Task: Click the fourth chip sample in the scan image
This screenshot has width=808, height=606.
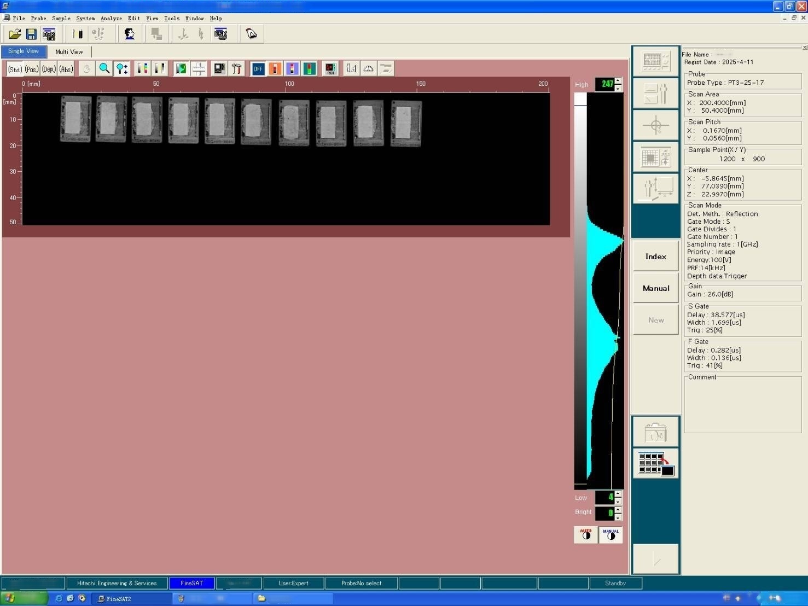Action: click(183, 120)
